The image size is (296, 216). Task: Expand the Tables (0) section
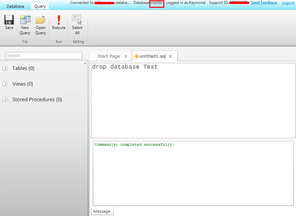click(5, 68)
